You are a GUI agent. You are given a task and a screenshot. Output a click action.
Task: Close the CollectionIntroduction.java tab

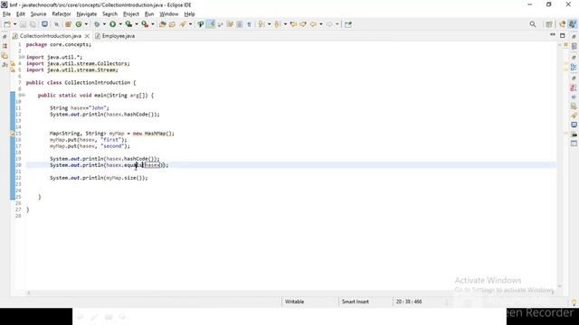pos(87,36)
